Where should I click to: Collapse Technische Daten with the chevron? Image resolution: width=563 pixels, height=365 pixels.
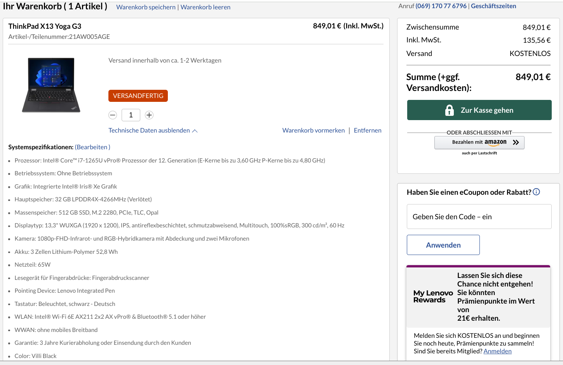195,131
